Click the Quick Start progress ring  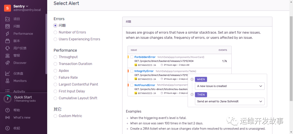[8, 99]
